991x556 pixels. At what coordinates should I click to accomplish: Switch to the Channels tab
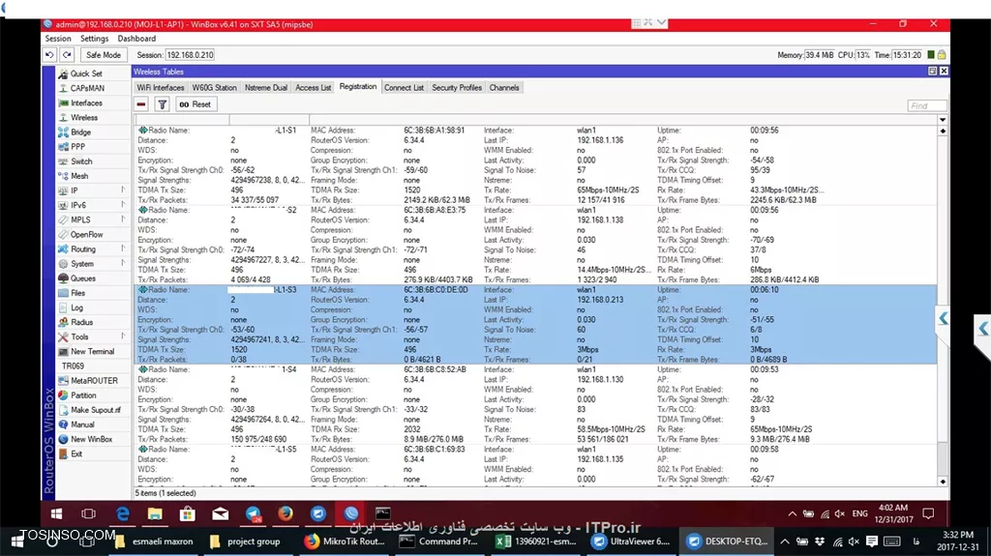point(503,88)
